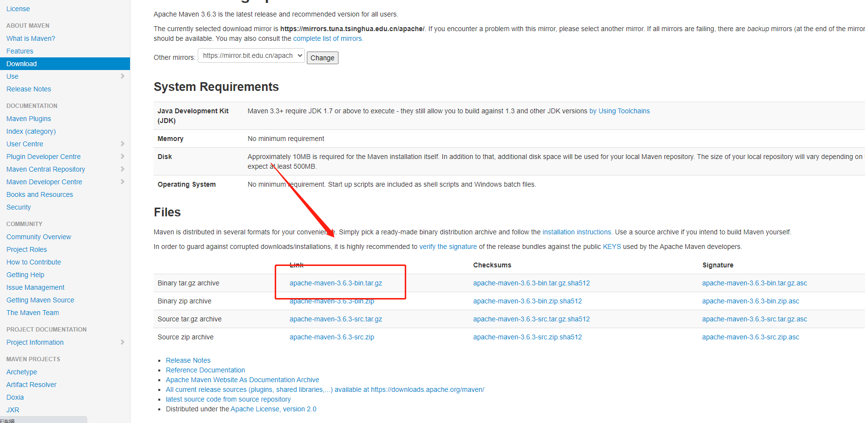Open Books and Resources link
The width and height of the screenshot is (865, 423).
coord(40,194)
